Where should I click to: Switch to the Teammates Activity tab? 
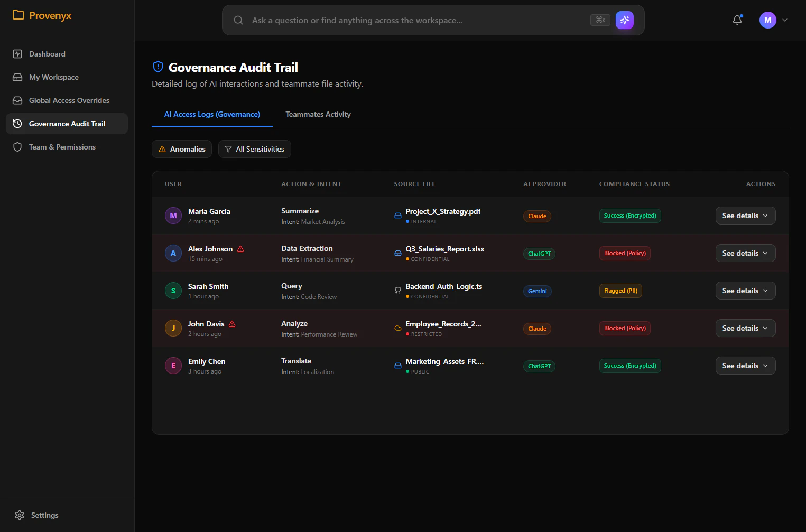[x=318, y=114]
